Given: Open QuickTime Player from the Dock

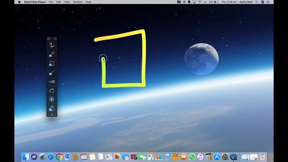Looking at the screenshot, I should coord(234,157).
